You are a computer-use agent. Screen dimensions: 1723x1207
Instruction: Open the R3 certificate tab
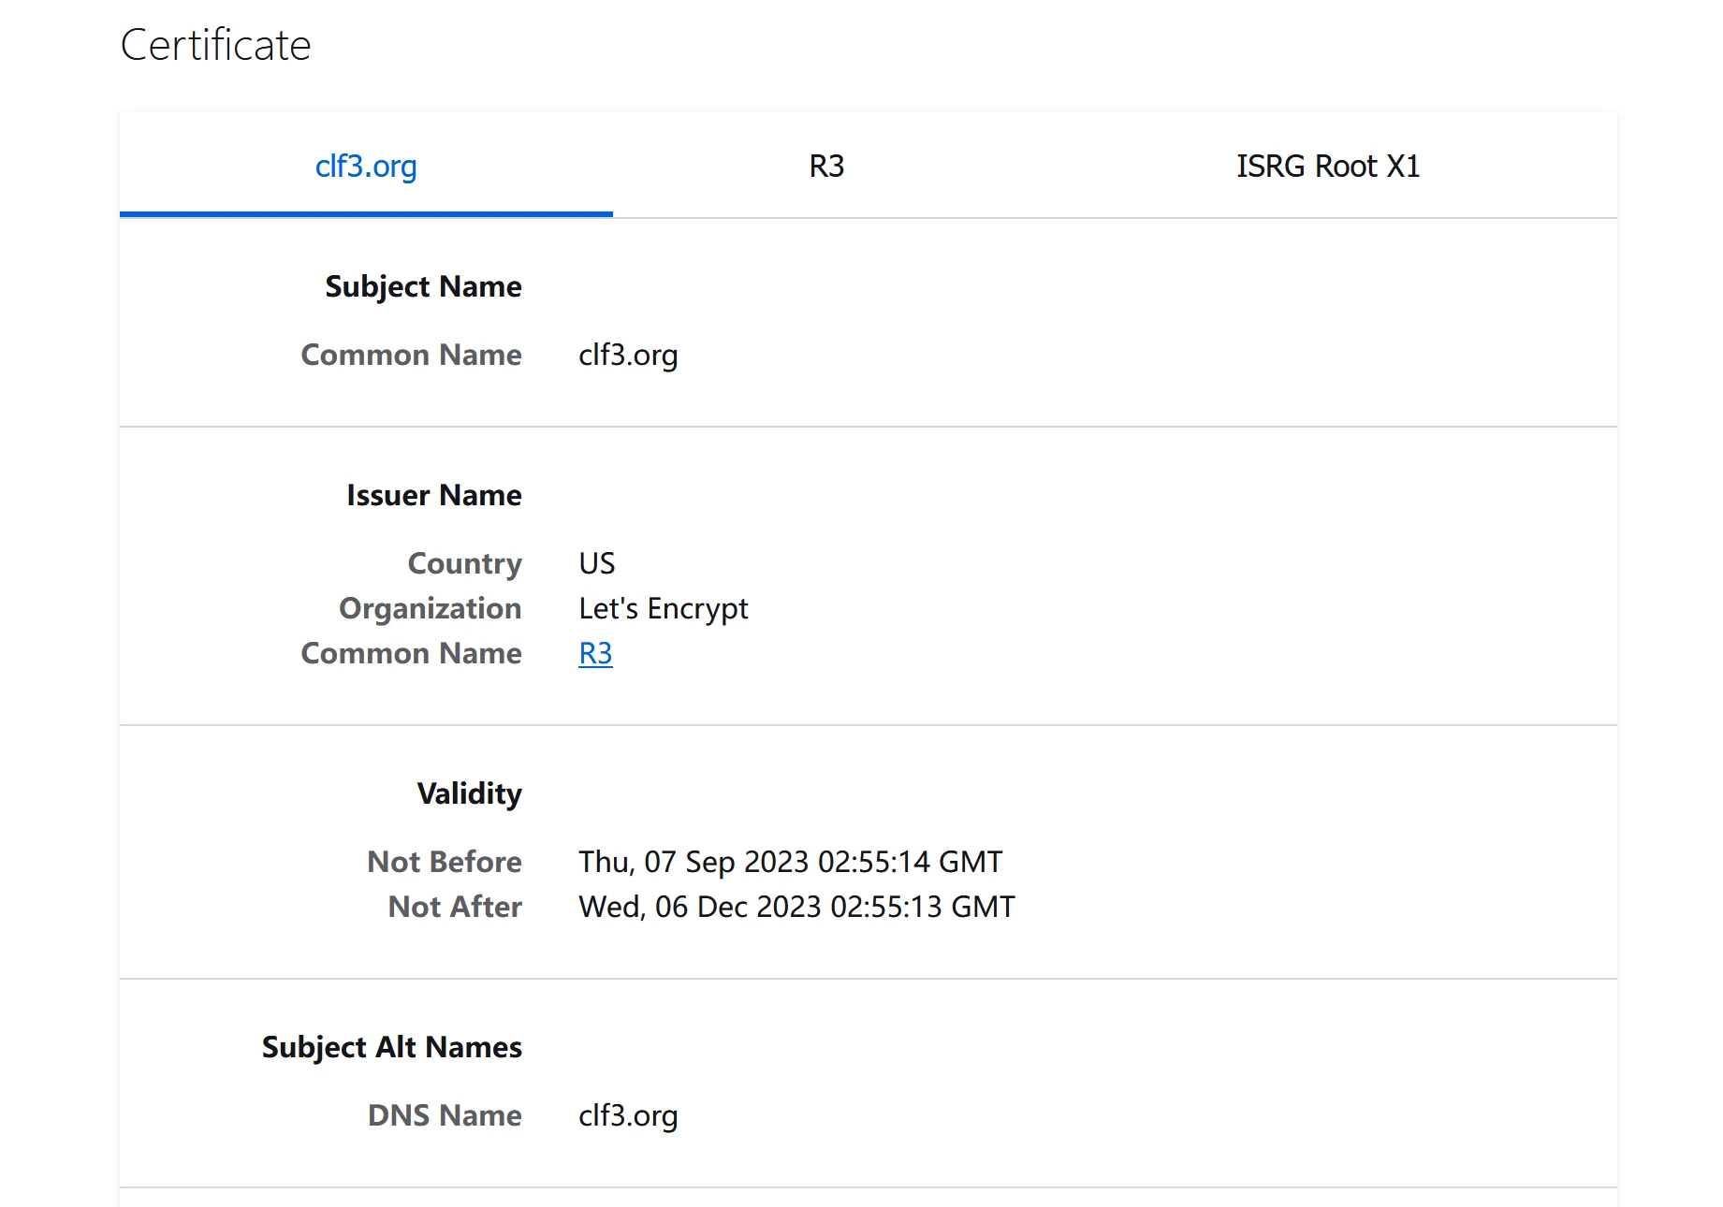coord(826,166)
